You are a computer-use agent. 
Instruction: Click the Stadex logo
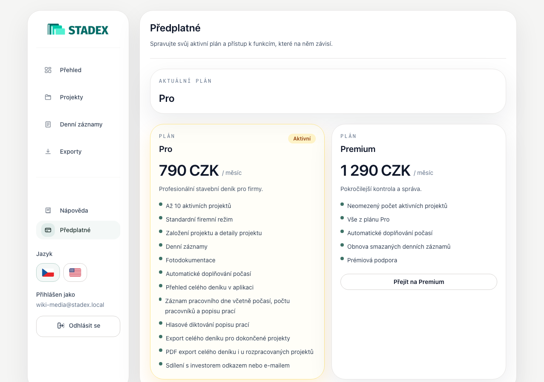click(78, 29)
